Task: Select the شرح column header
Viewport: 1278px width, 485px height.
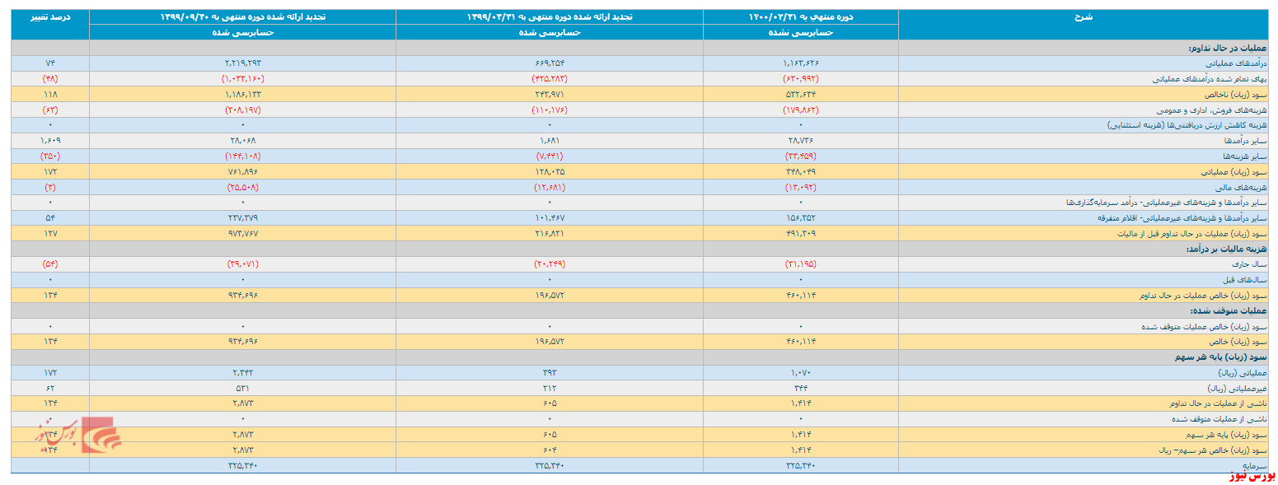Action: pos(1085,17)
